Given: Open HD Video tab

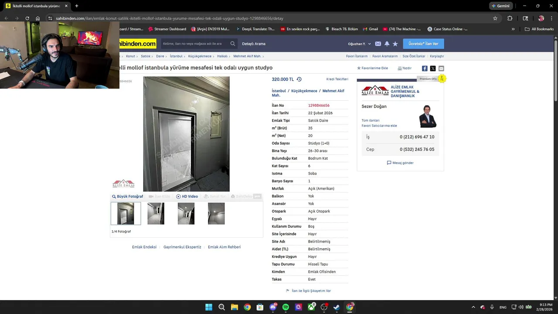Looking at the screenshot, I should click(x=187, y=197).
